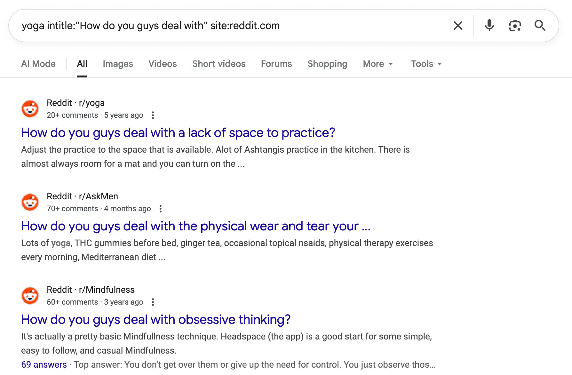Click the Reddit logo beside r/Mindfulness
This screenshot has width=572, height=375.
click(x=30, y=296)
